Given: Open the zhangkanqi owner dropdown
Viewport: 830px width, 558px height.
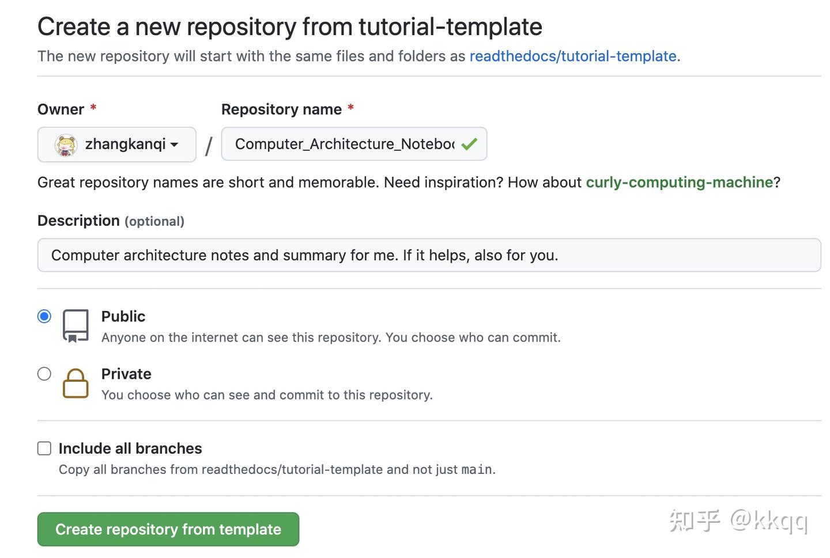Looking at the screenshot, I should point(116,145).
